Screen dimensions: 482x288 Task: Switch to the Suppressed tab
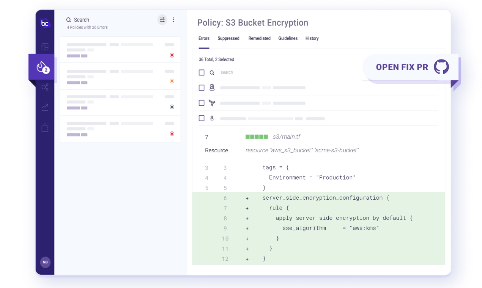(228, 38)
